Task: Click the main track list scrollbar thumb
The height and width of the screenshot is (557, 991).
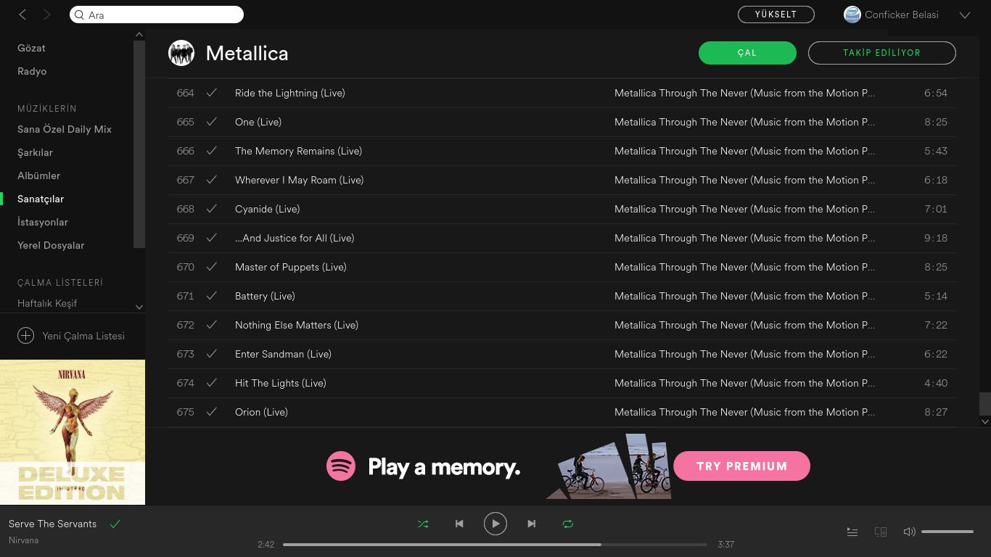Action: point(985,403)
